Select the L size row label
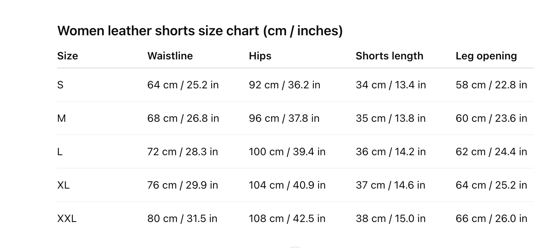This screenshot has width=555, height=248. (x=60, y=152)
